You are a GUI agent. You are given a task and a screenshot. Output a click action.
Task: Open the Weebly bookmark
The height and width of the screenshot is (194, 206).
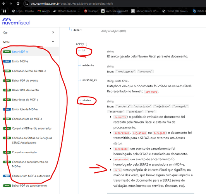pyautogui.click(x=44, y=11)
